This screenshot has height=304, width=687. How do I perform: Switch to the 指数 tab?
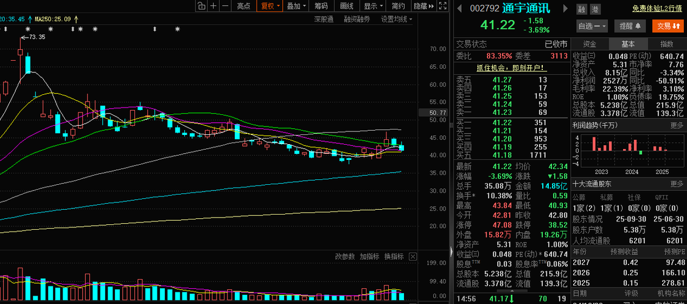[667, 44]
